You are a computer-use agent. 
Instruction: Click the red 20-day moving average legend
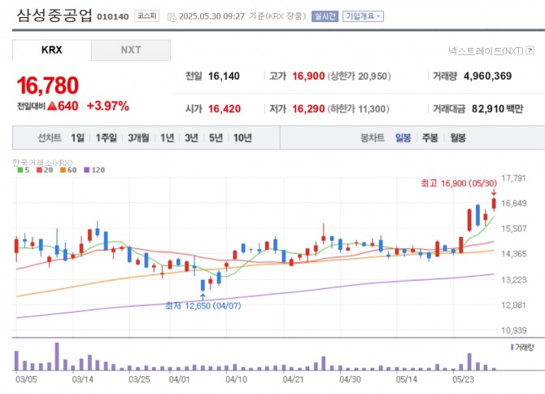tap(45, 170)
